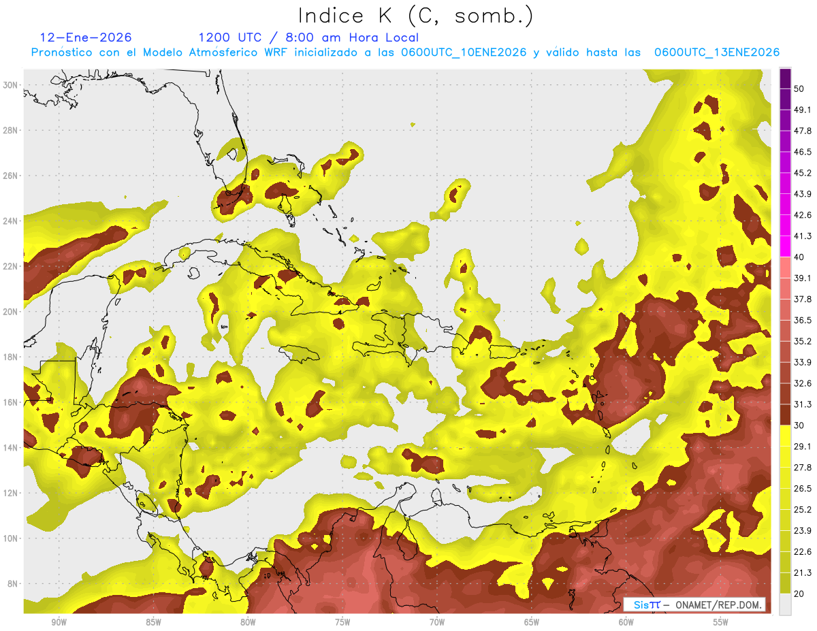Click the colorbar value 27.8
The image size is (817, 631).
[x=802, y=468]
